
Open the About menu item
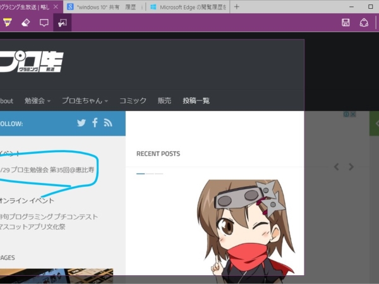[x=6, y=101]
